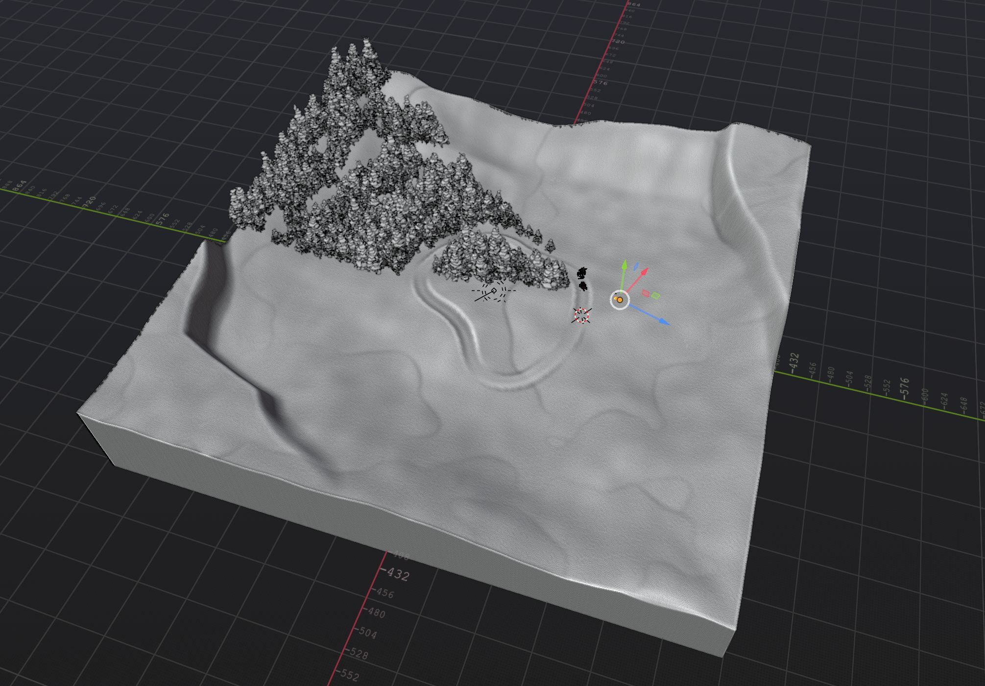Click the 720 label on top red axis
The image size is (985, 686).
(x=618, y=42)
